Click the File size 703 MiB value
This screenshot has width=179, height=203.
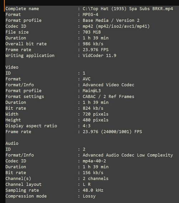92,32
